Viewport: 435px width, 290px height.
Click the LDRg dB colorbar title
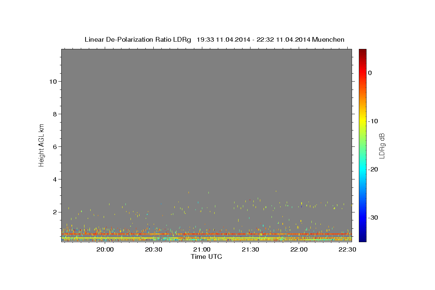(382, 145)
